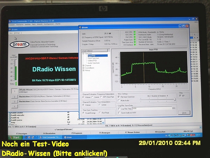Screen dimensions: 210x158
Task: Open Konfigurieren menu in Total Commander
Action: click(49, 24)
